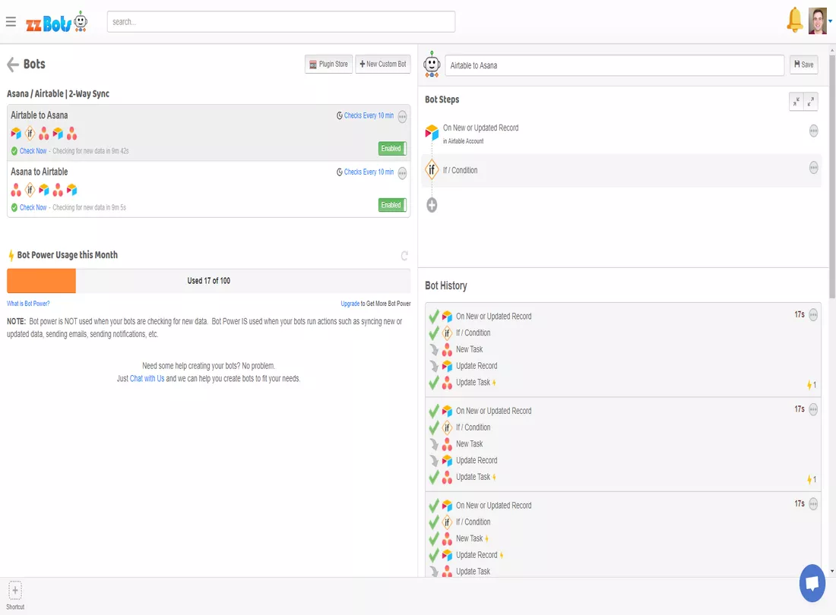Open options for On New or Updated Record step
The width and height of the screenshot is (836, 615).
click(x=814, y=131)
